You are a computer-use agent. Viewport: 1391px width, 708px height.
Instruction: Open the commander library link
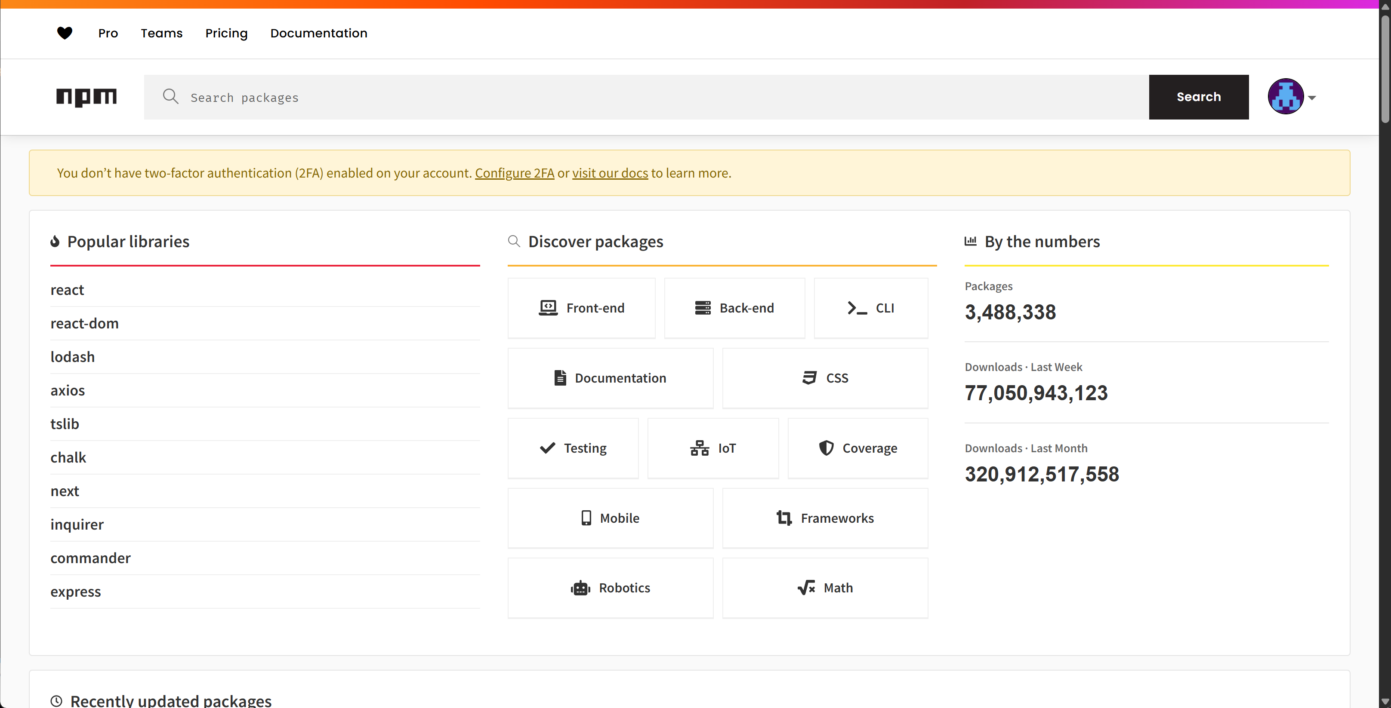(90, 558)
